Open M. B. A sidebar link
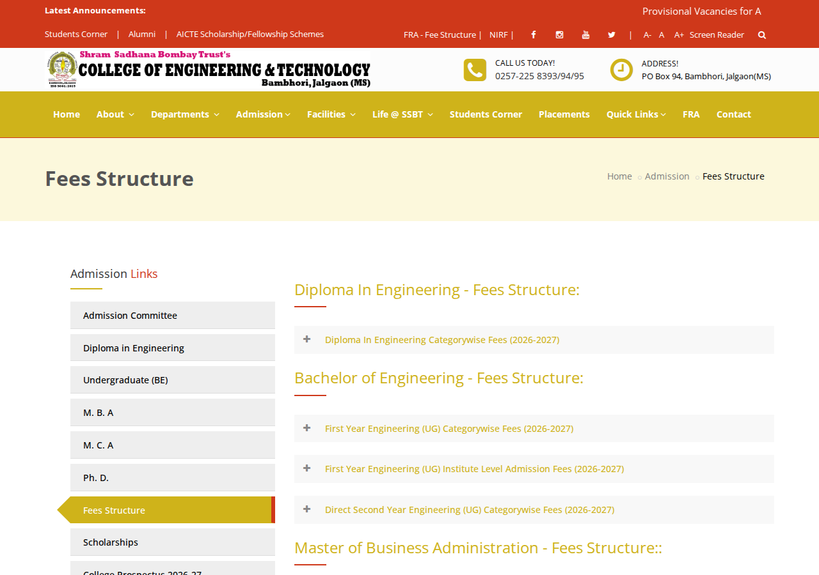Viewport: 819px width, 575px height. pos(173,413)
